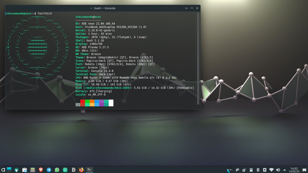
Task: Click the KDE Connect phone tray icon
Action: (x=229, y=170)
